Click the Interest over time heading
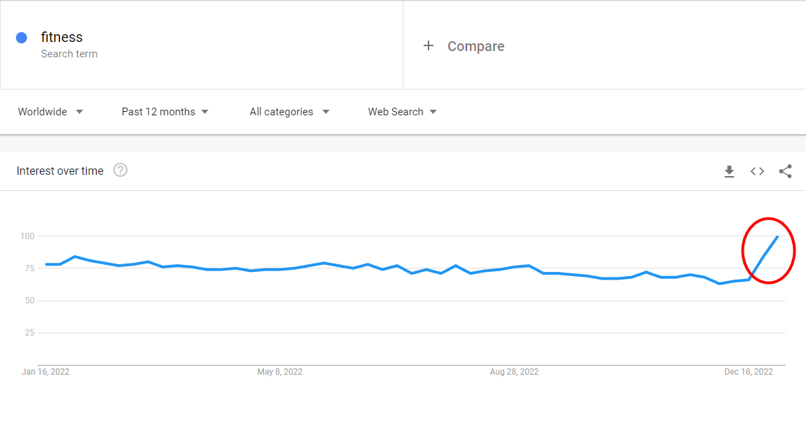 (60, 171)
